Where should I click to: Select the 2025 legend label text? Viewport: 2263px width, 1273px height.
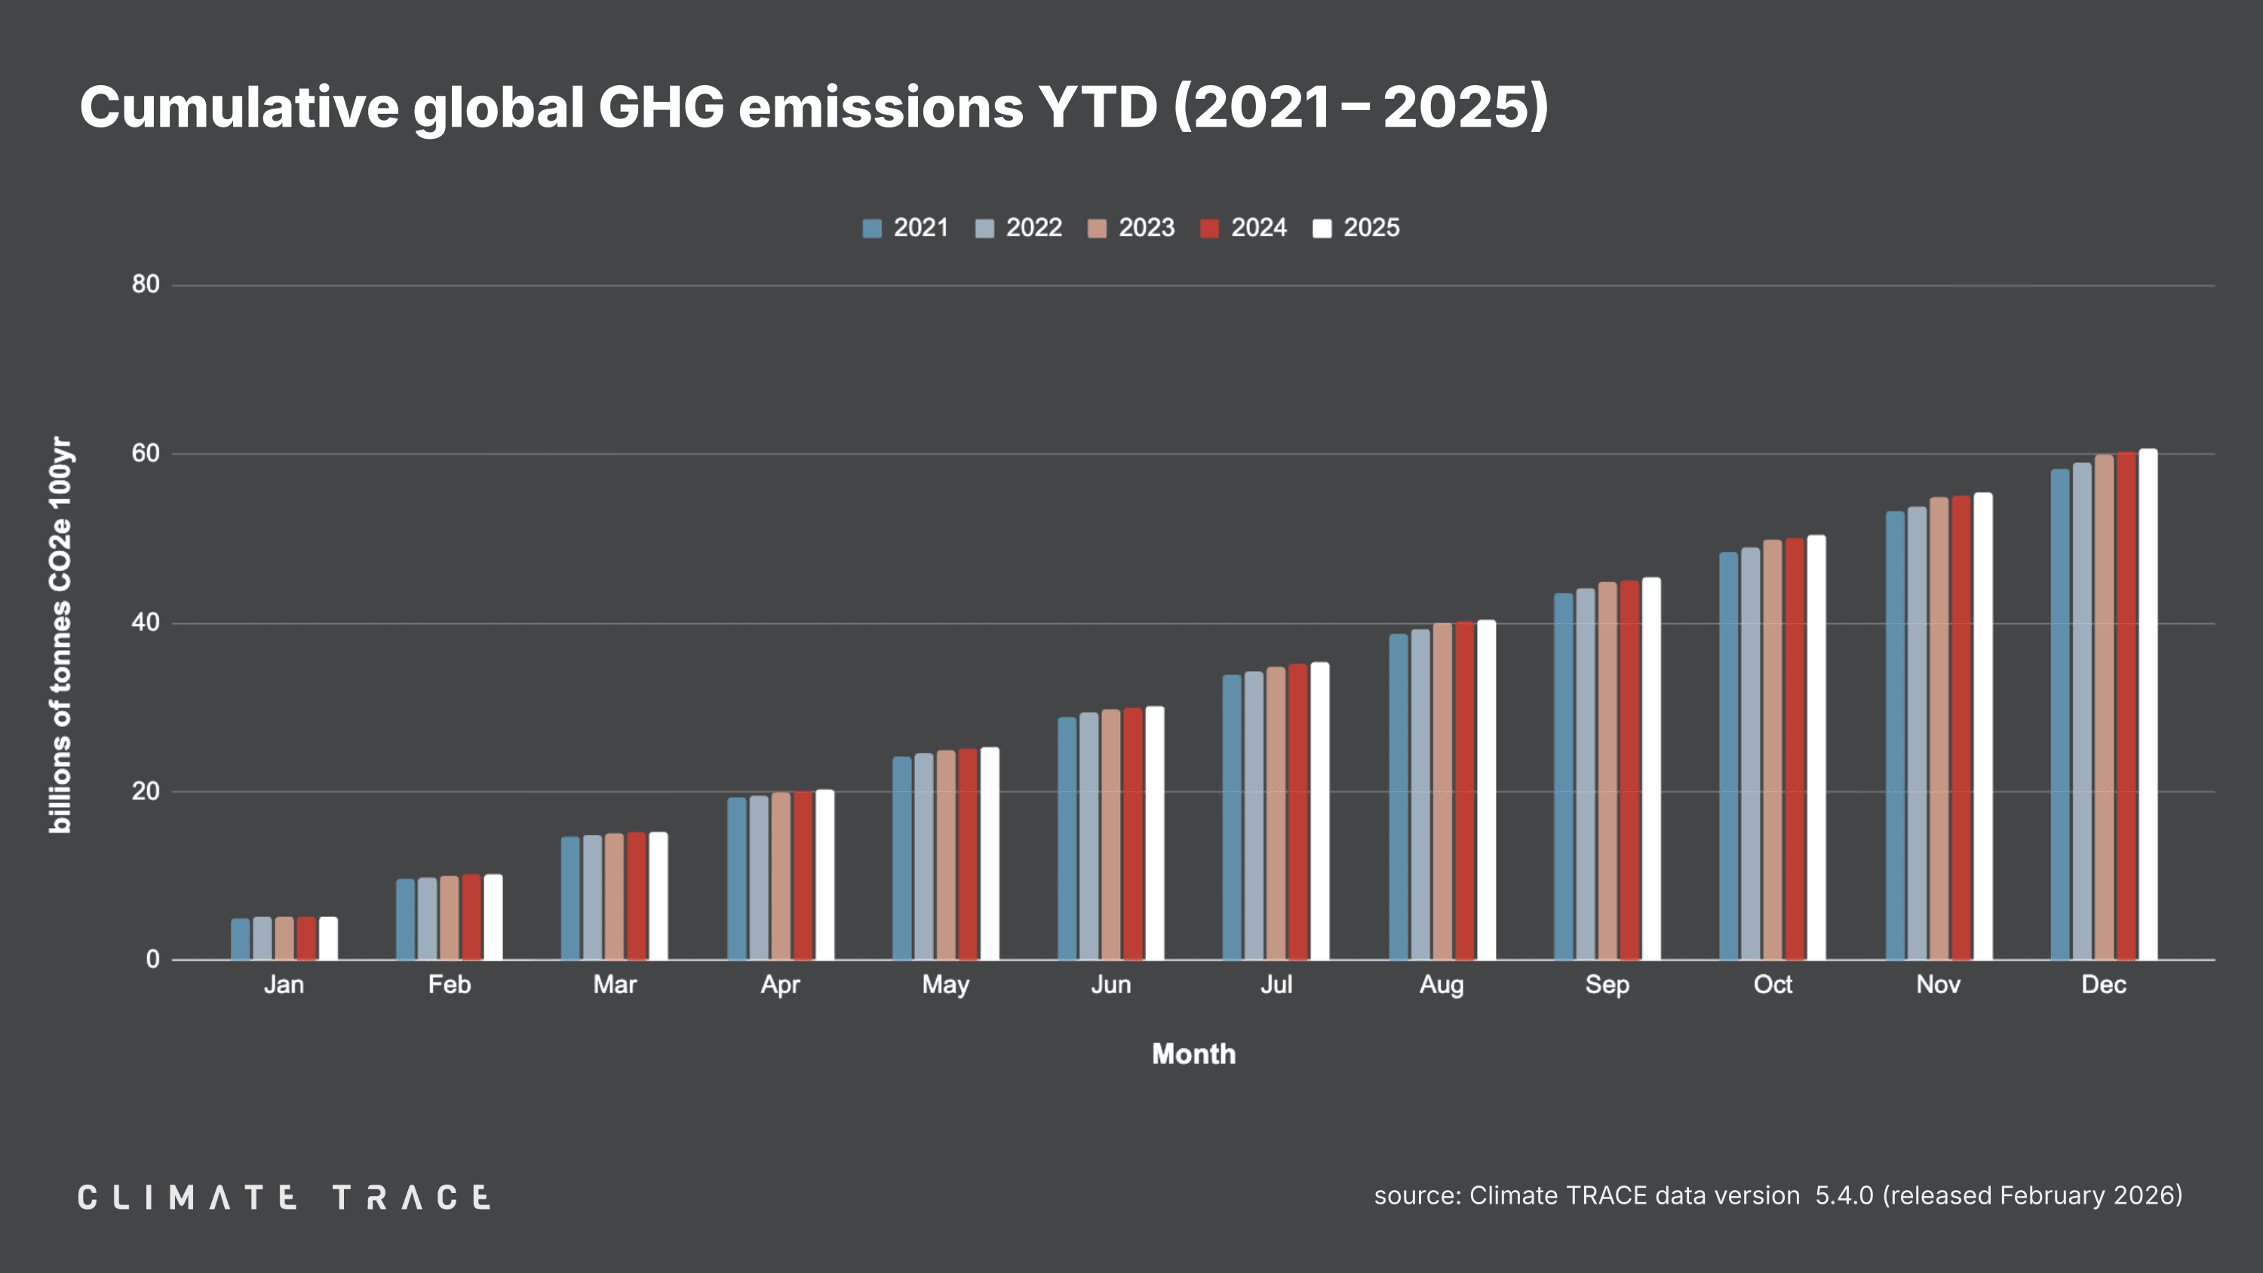coord(1371,228)
